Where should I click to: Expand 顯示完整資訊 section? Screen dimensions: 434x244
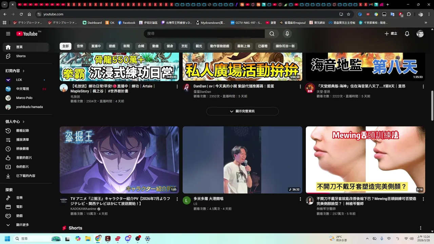tap(242, 111)
